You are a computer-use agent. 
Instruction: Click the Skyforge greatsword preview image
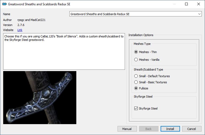pos(40,98)
